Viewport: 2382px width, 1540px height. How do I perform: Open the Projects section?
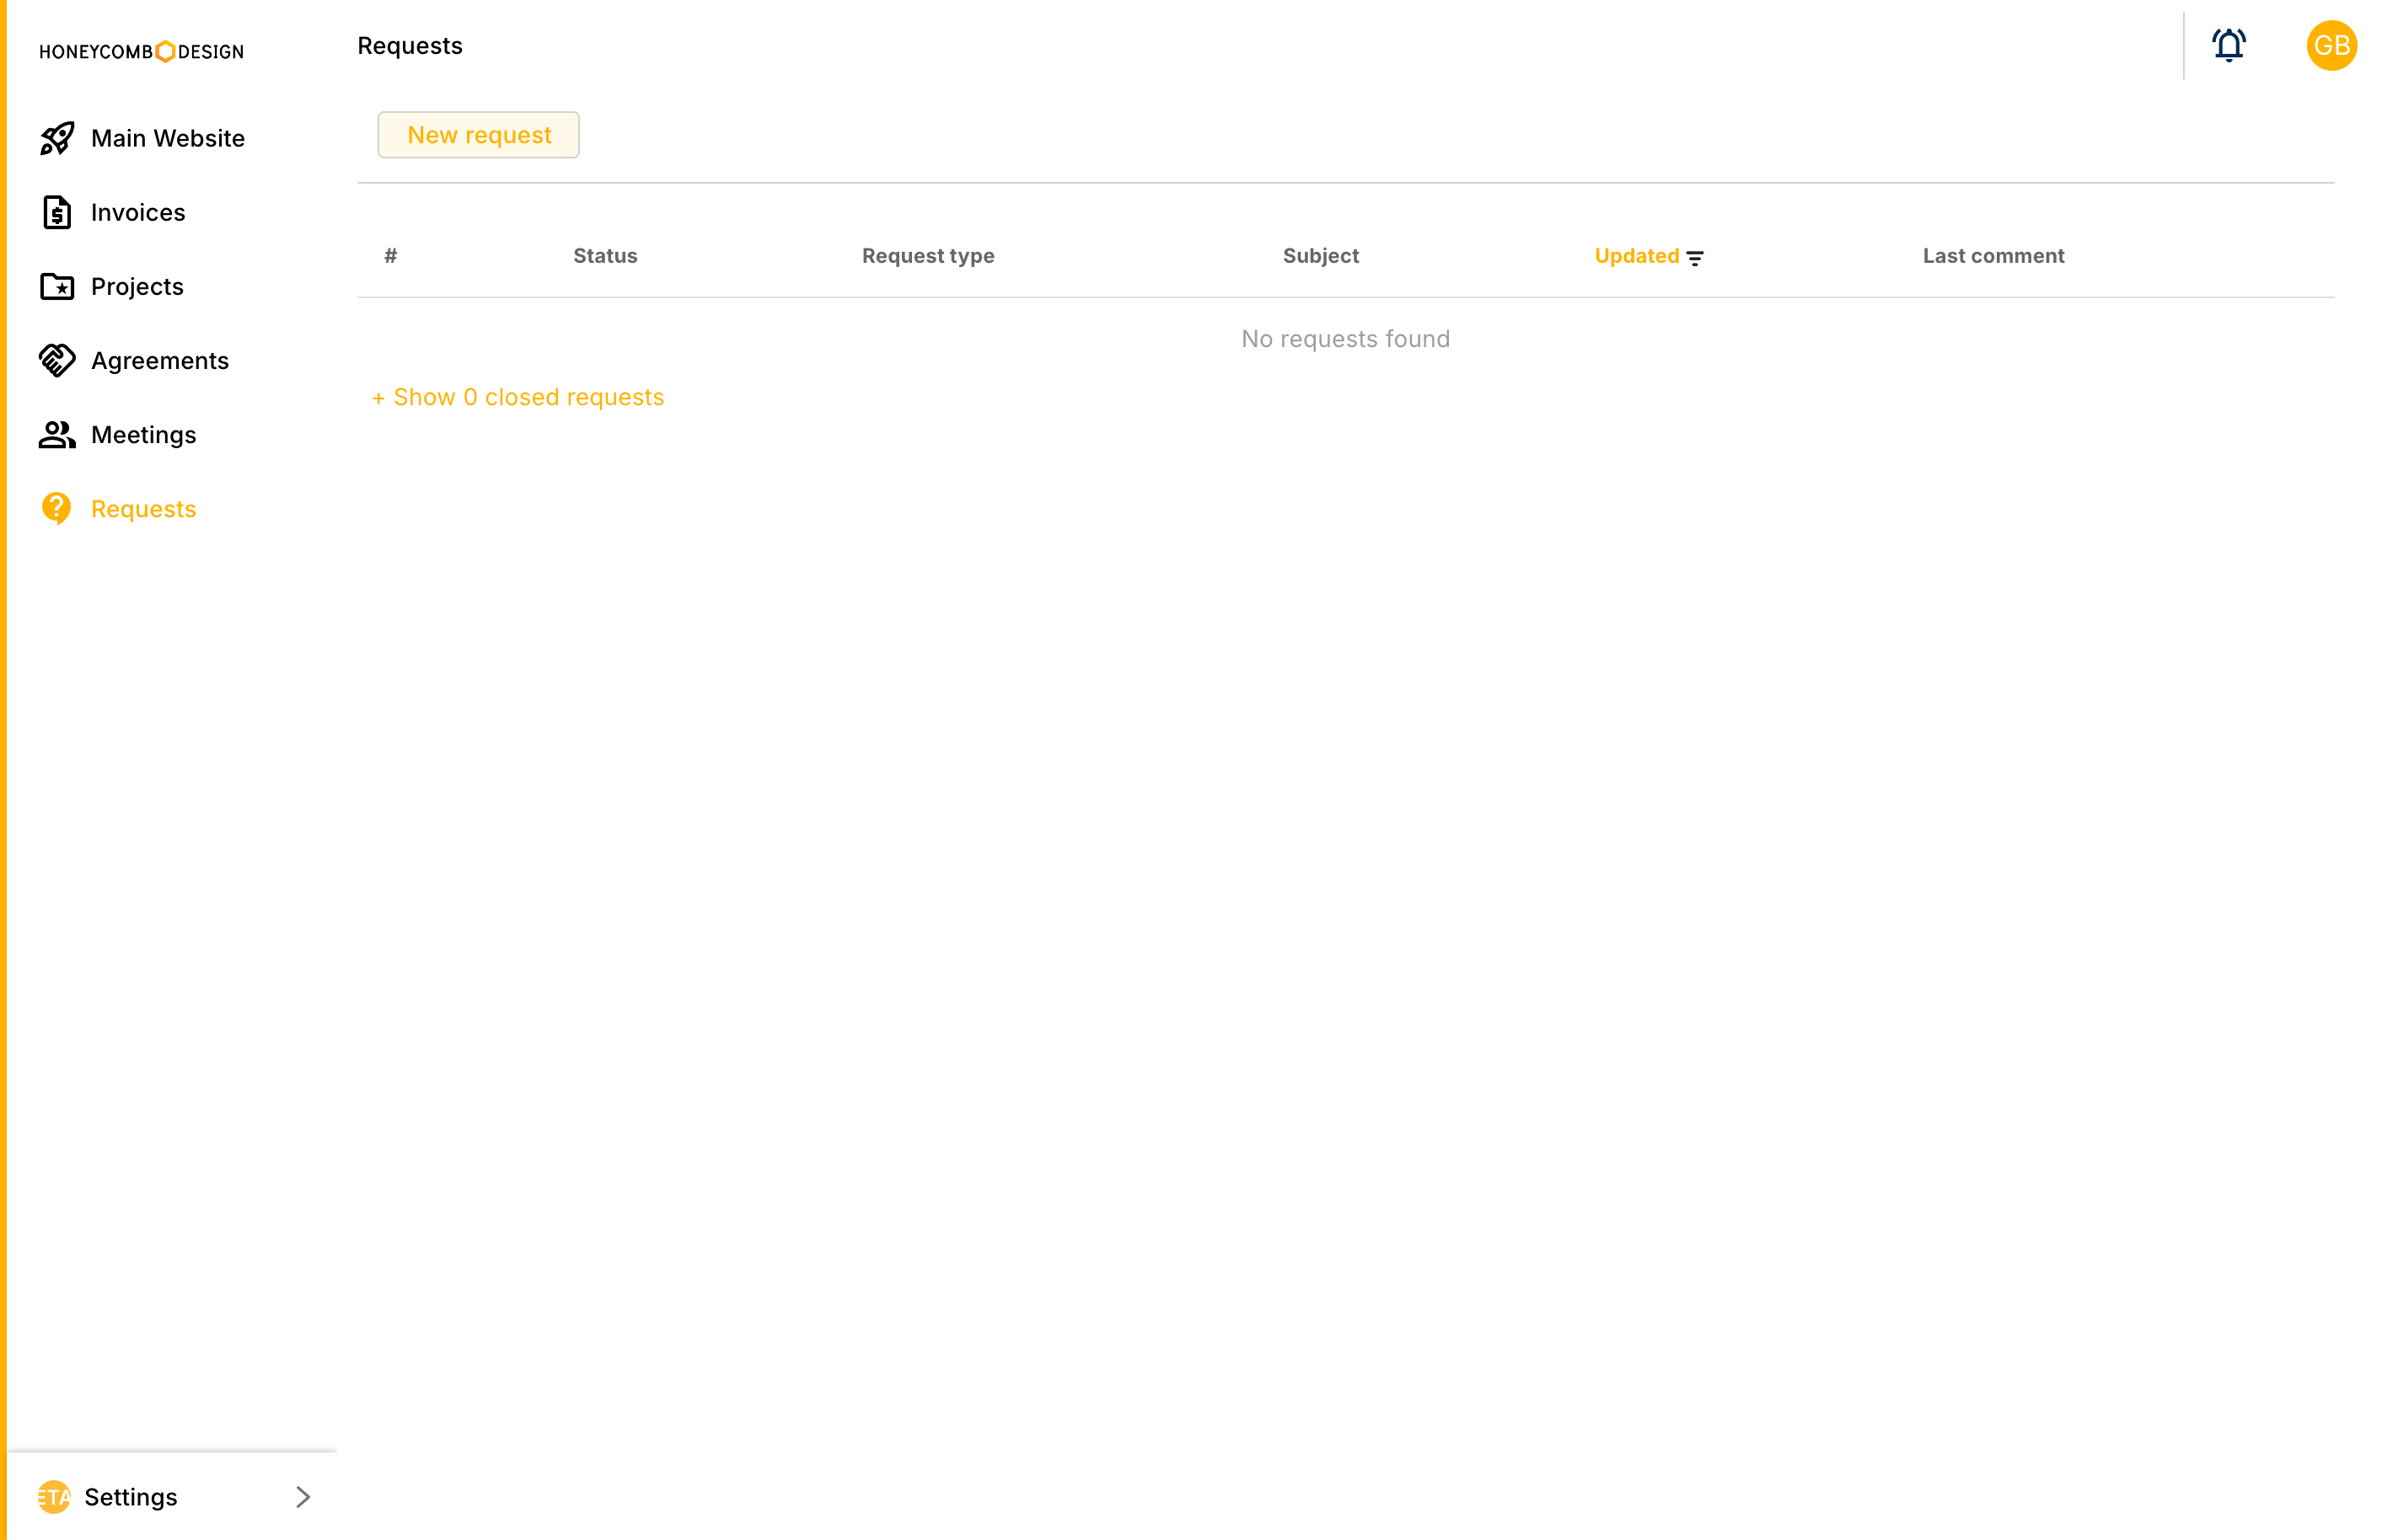(x=137, y=286)
